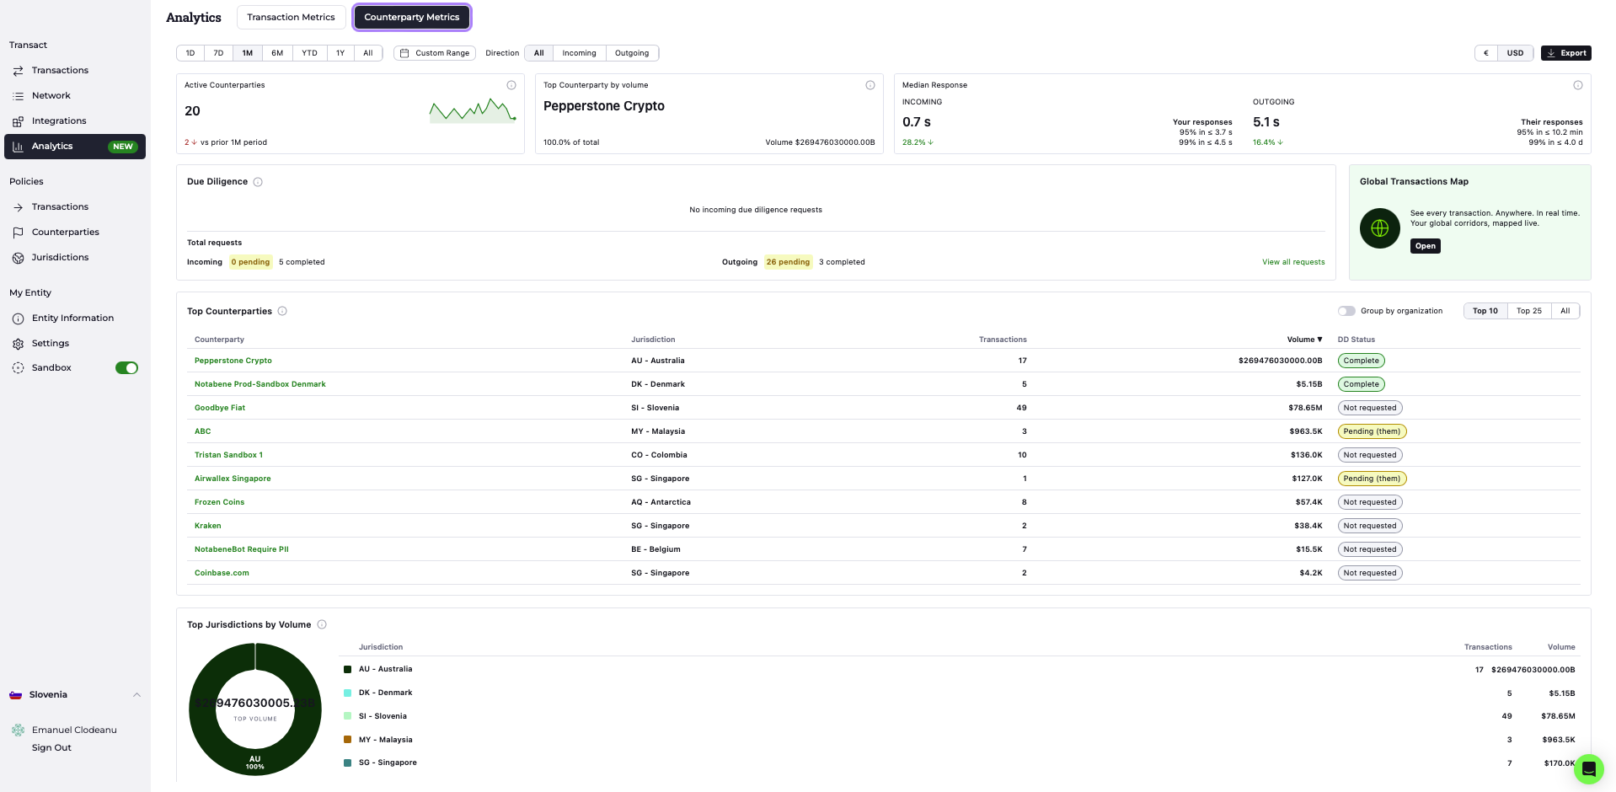This screenshot has width=1616, height=792.
Task: Click the Top Jurisdictions by Volume info icon
Action: tap(322, 624)
